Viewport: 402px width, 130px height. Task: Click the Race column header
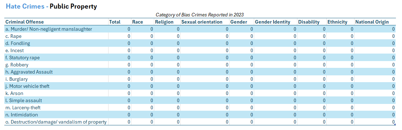[x=137, y=22]
